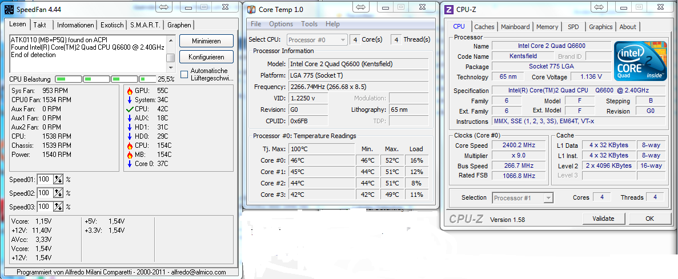Open Core Temp Options menu

(x=281, y=24)
